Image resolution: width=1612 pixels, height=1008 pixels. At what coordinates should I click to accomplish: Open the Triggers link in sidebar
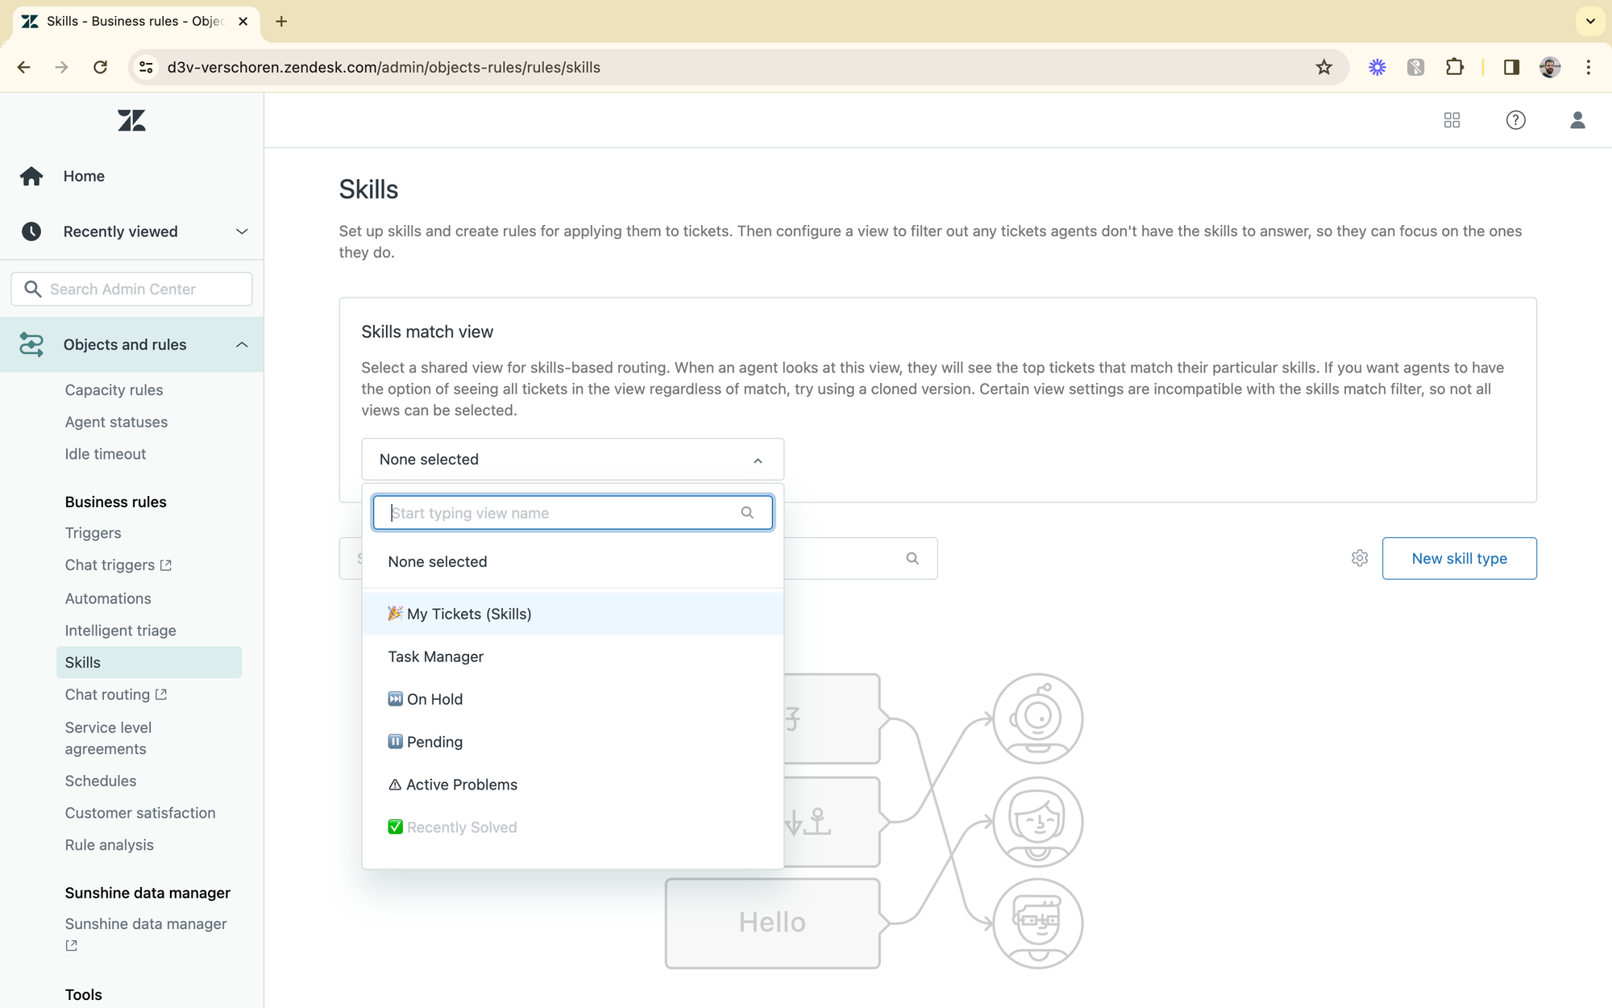pyautogui.click(x=93, y=533)
